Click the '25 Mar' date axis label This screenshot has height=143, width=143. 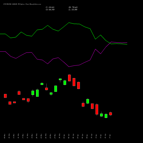pyautogui.click(x=50, y=136)
